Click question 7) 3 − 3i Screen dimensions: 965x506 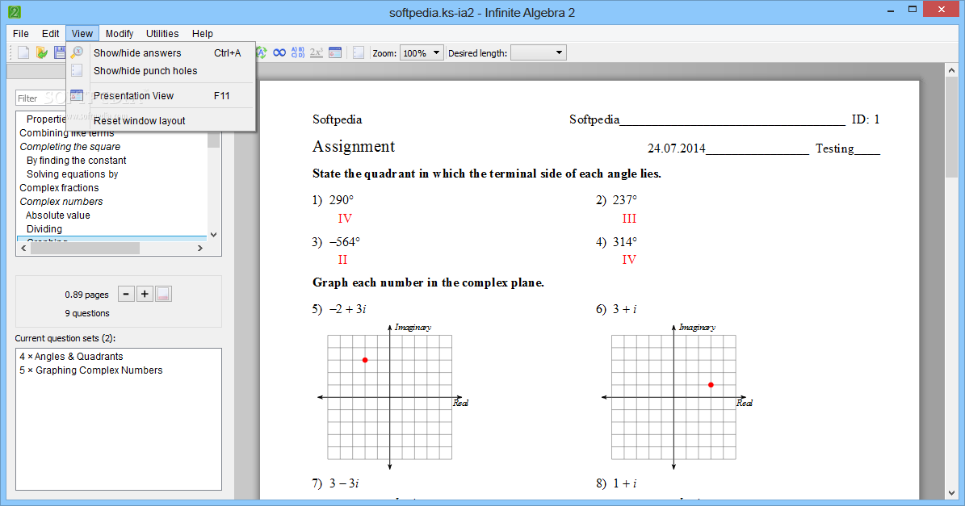335,483
